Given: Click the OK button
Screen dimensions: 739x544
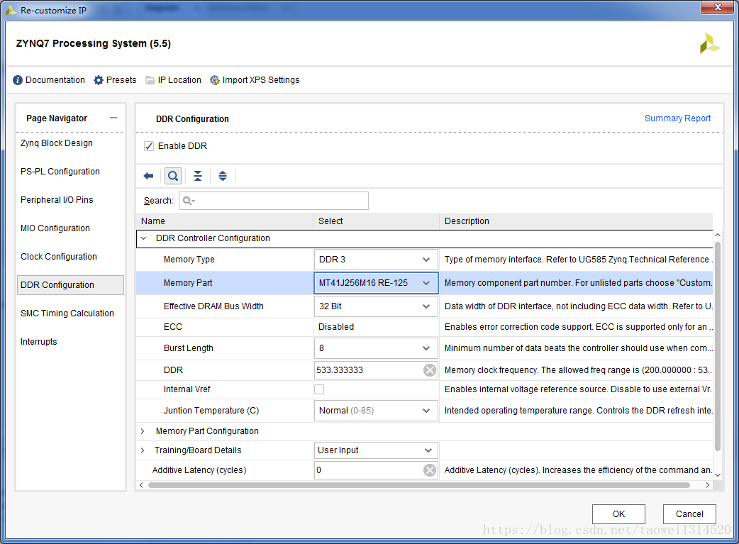Looking at the screenshot, I should (618, 514).
